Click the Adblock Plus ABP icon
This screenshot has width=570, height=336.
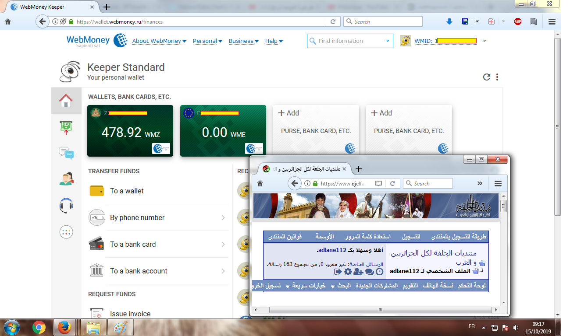518,21
